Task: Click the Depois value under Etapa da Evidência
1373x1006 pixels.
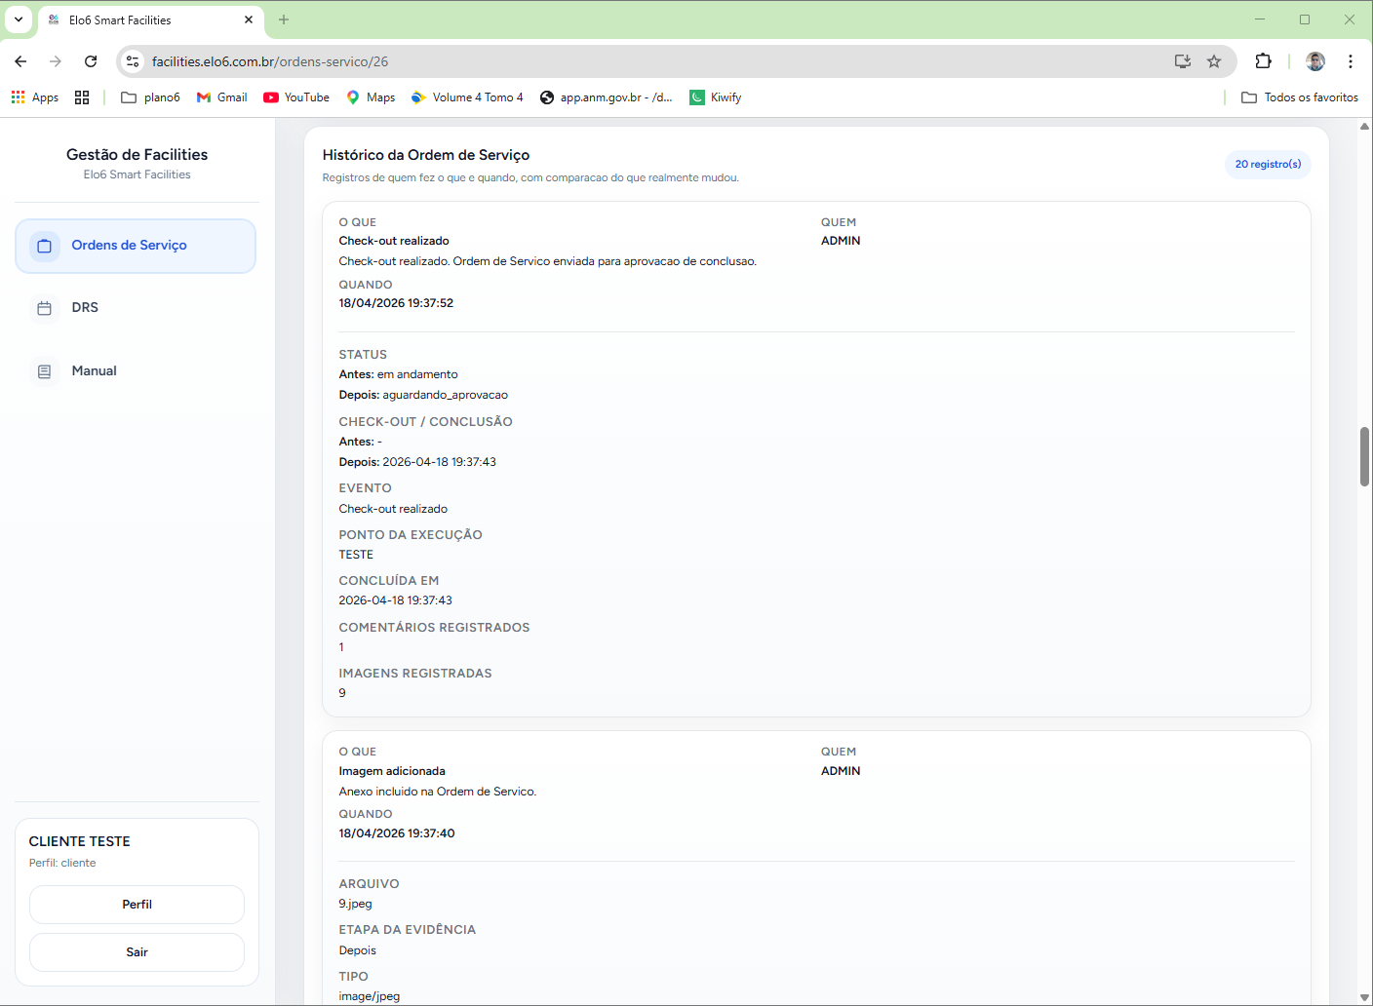Action: coord(357,950)
